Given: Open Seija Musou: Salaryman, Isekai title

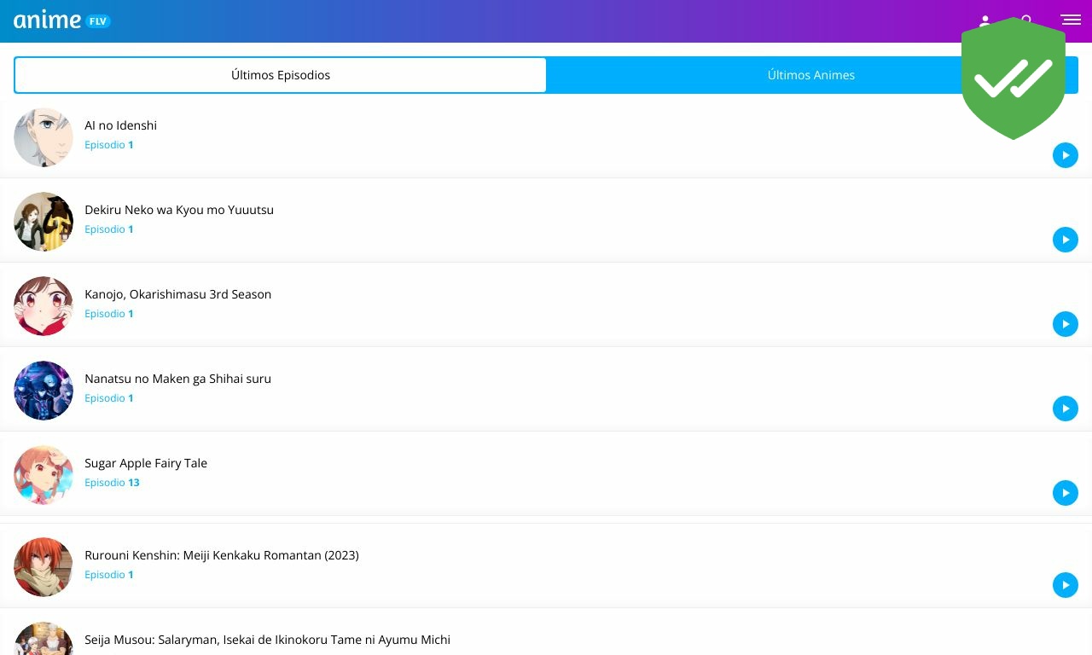Looking at the screenshot, I should point(267,640).
